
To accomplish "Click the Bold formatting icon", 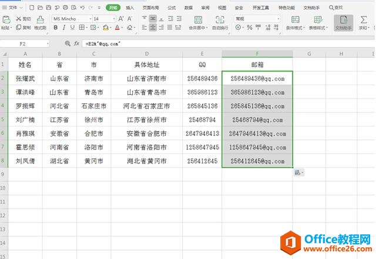I will (x=55, y=28).
